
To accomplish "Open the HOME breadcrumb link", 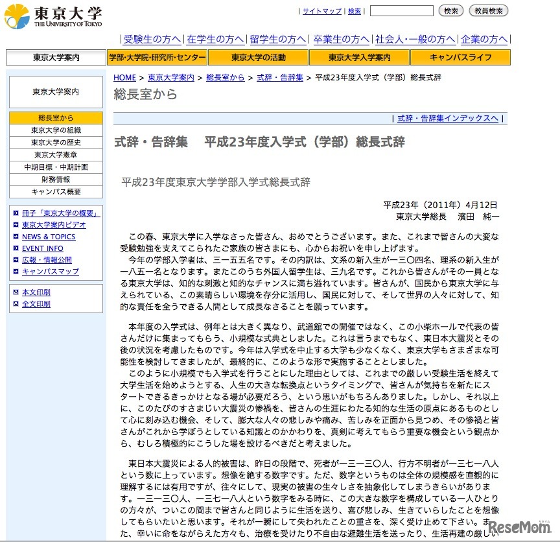I will click(124, 78).
